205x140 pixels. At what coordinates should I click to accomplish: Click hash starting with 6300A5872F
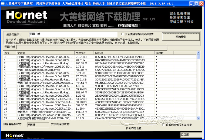point(120,112)
